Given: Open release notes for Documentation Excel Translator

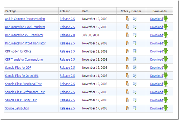Looking at the screenshot, I should (x=127, y=27).
